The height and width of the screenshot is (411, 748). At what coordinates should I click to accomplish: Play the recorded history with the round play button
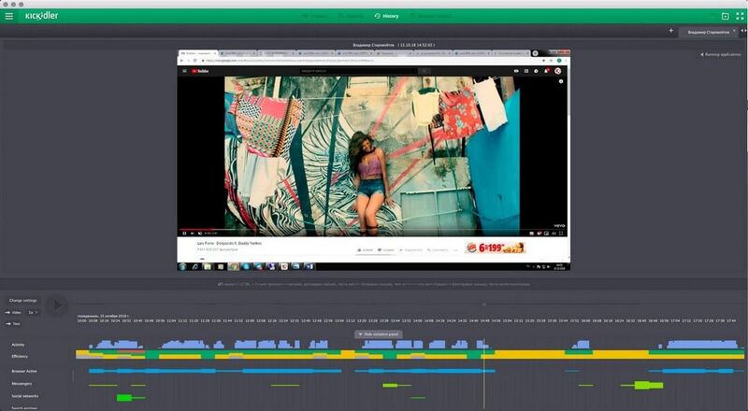click(x=57, y=305)
